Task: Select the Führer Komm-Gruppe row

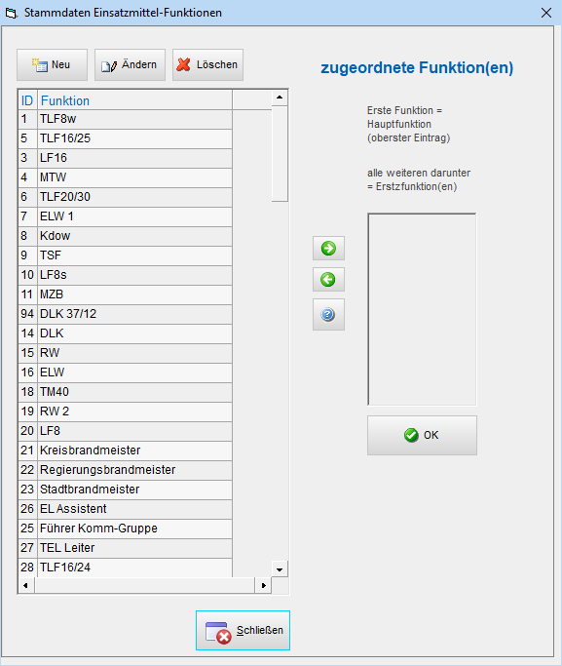Action: coord(125,529)
